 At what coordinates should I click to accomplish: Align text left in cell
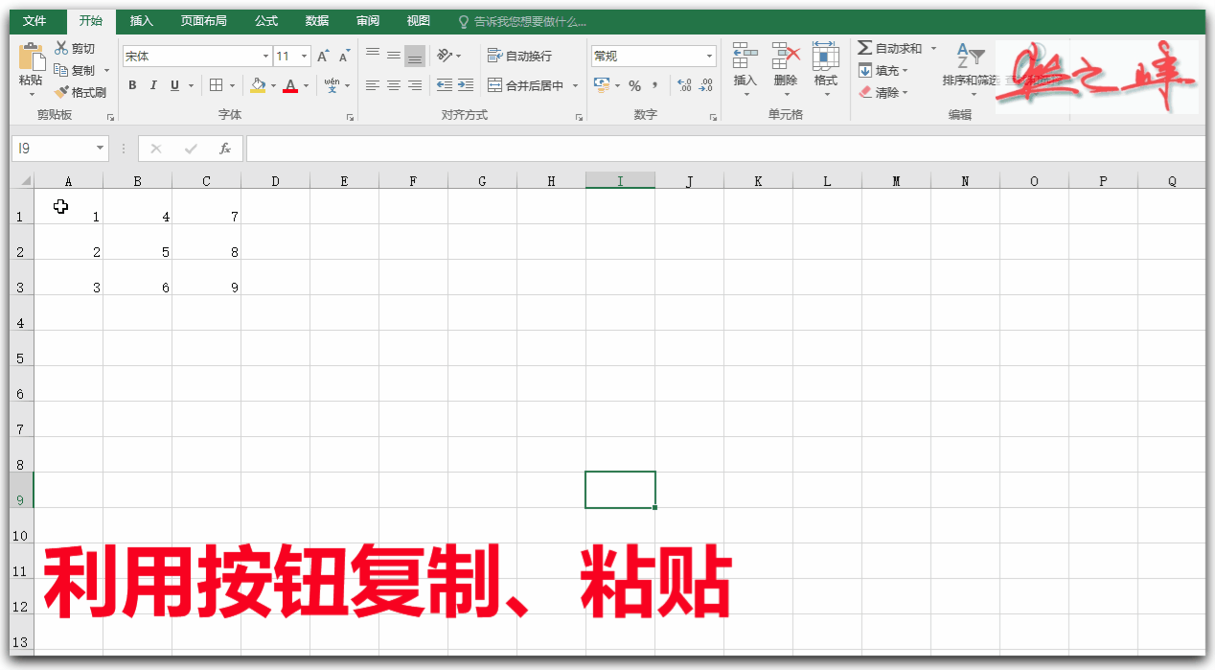[x=373, y=85]
